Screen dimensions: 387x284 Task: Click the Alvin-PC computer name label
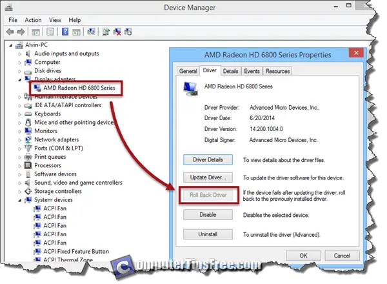(x=36, y=45)
